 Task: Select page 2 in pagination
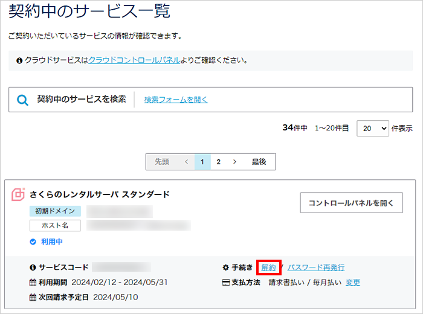pyautogui.click(x=219, y=162)
